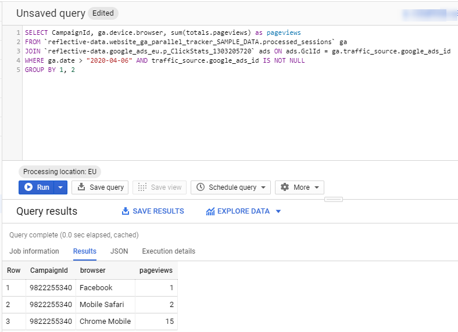
Task: Click the clock icon on Schedule query
Action: 201,187
